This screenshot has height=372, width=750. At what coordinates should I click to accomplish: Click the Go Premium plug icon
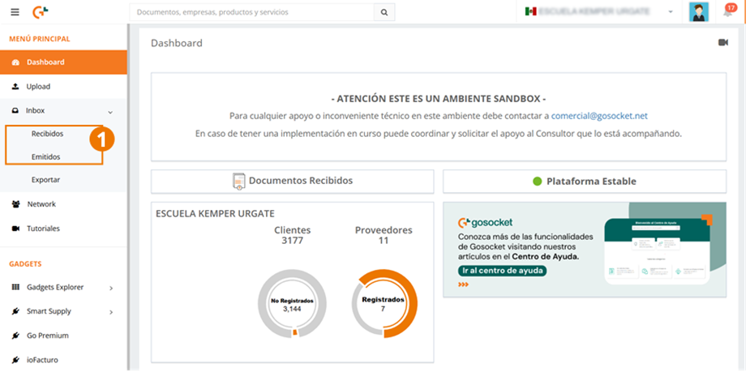pyautogui.click(x=15, y=336)
